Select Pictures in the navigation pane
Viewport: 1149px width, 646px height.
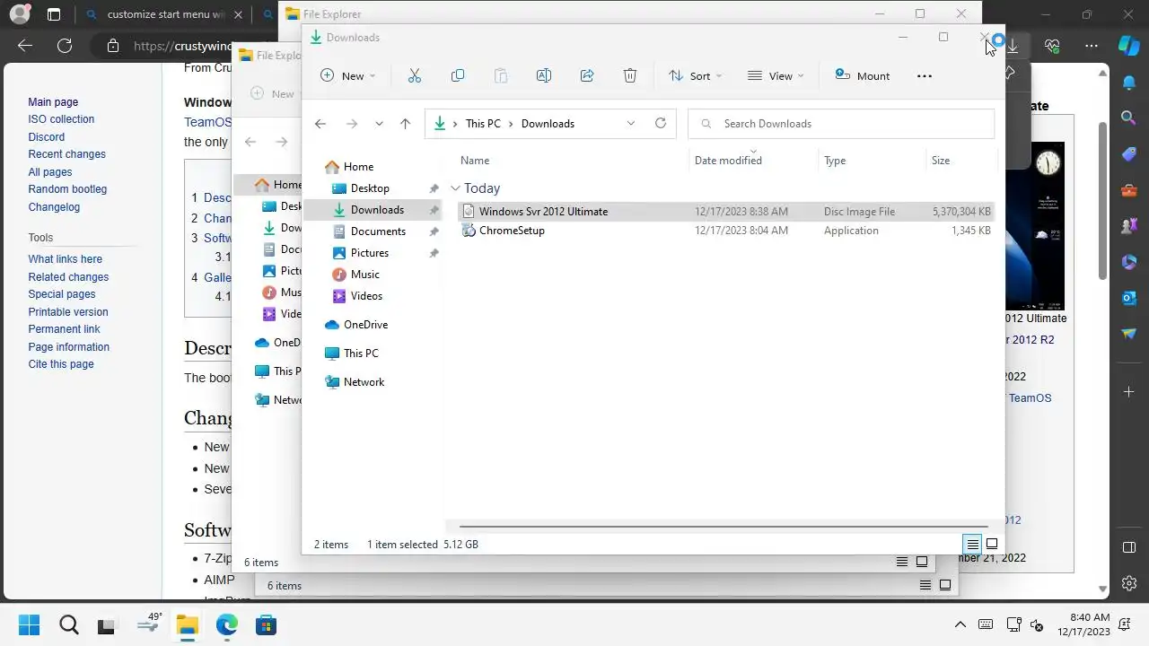[x=369, y=253]
